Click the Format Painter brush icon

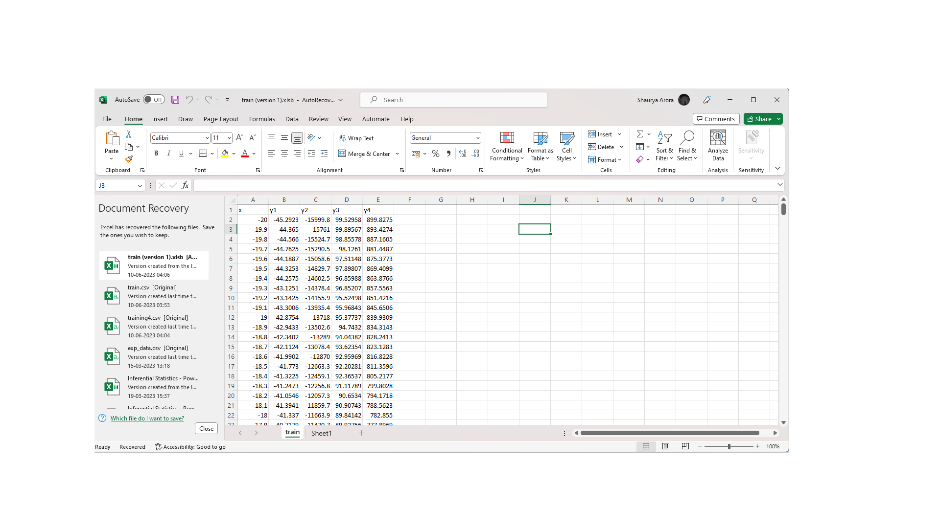pyautogui.click(x=129, y=159)
